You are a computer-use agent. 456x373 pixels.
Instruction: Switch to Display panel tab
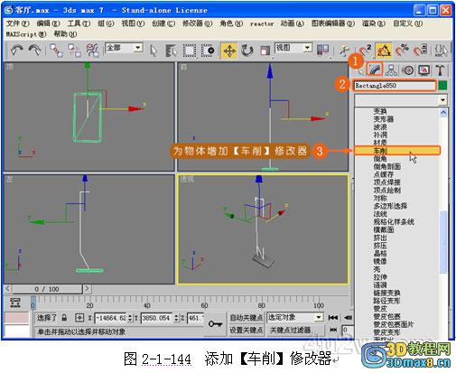tap(423, 70)
